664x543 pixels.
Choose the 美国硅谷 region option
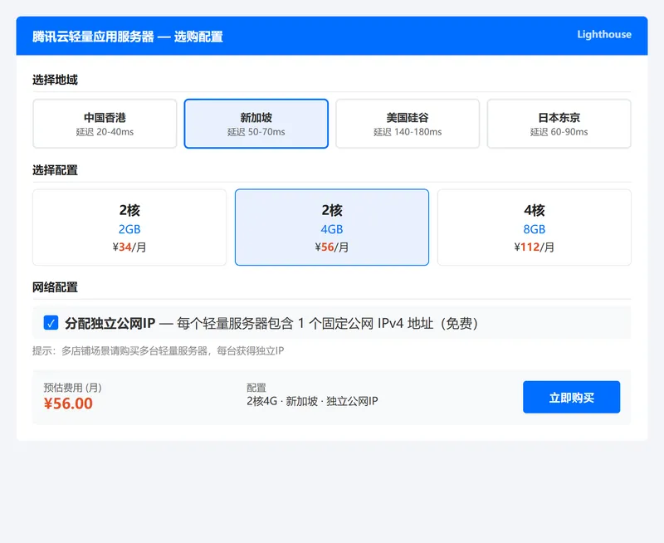click(x=408, y=124)
